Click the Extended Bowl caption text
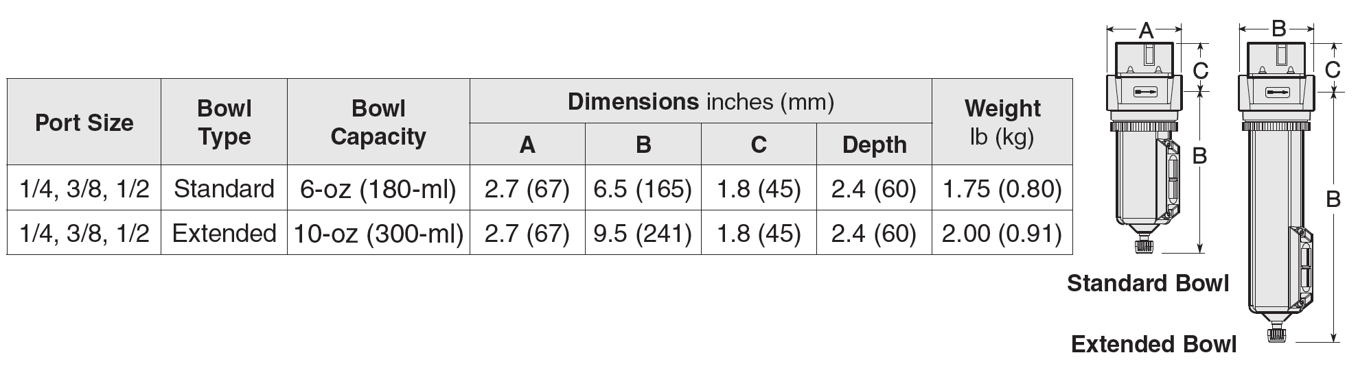Screen dimensions: 1358x366 [1153, 344]
